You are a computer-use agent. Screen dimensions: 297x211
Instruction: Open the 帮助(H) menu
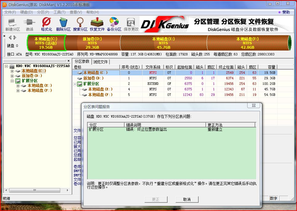pos(93,12)
